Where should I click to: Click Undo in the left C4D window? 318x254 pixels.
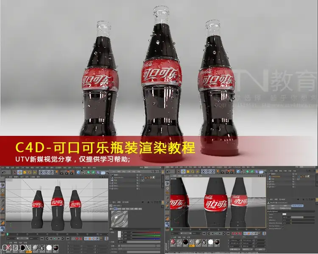click(3, 172)
